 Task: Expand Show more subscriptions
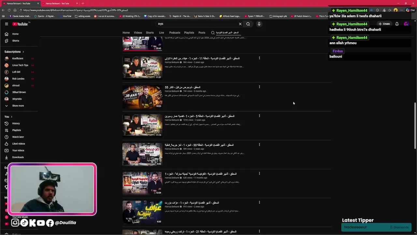pos(18,106)
